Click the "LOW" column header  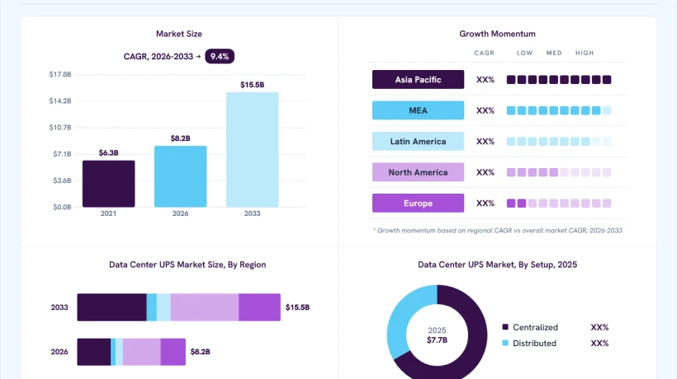tap(524, 53)
